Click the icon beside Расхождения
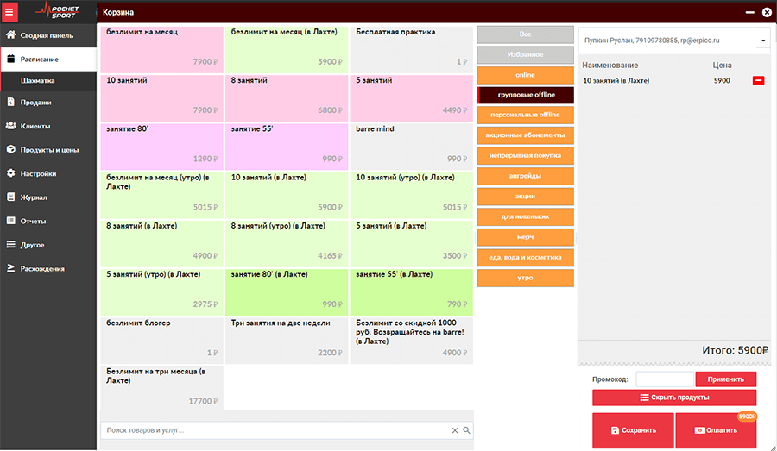Viewport: 777px width, 451px height. [11, 268]
